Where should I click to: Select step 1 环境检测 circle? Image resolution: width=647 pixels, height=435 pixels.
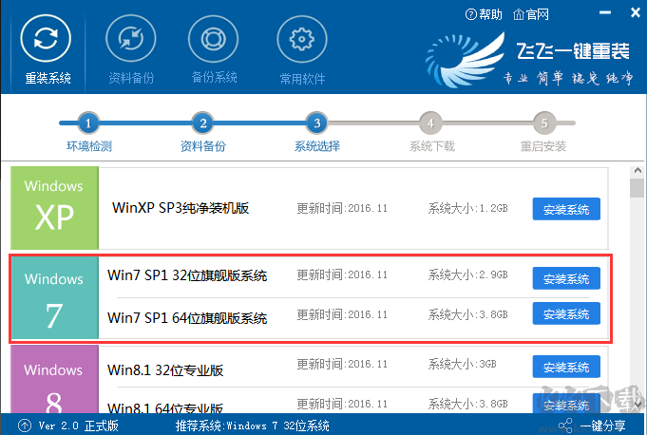click(x=88, y=123)
